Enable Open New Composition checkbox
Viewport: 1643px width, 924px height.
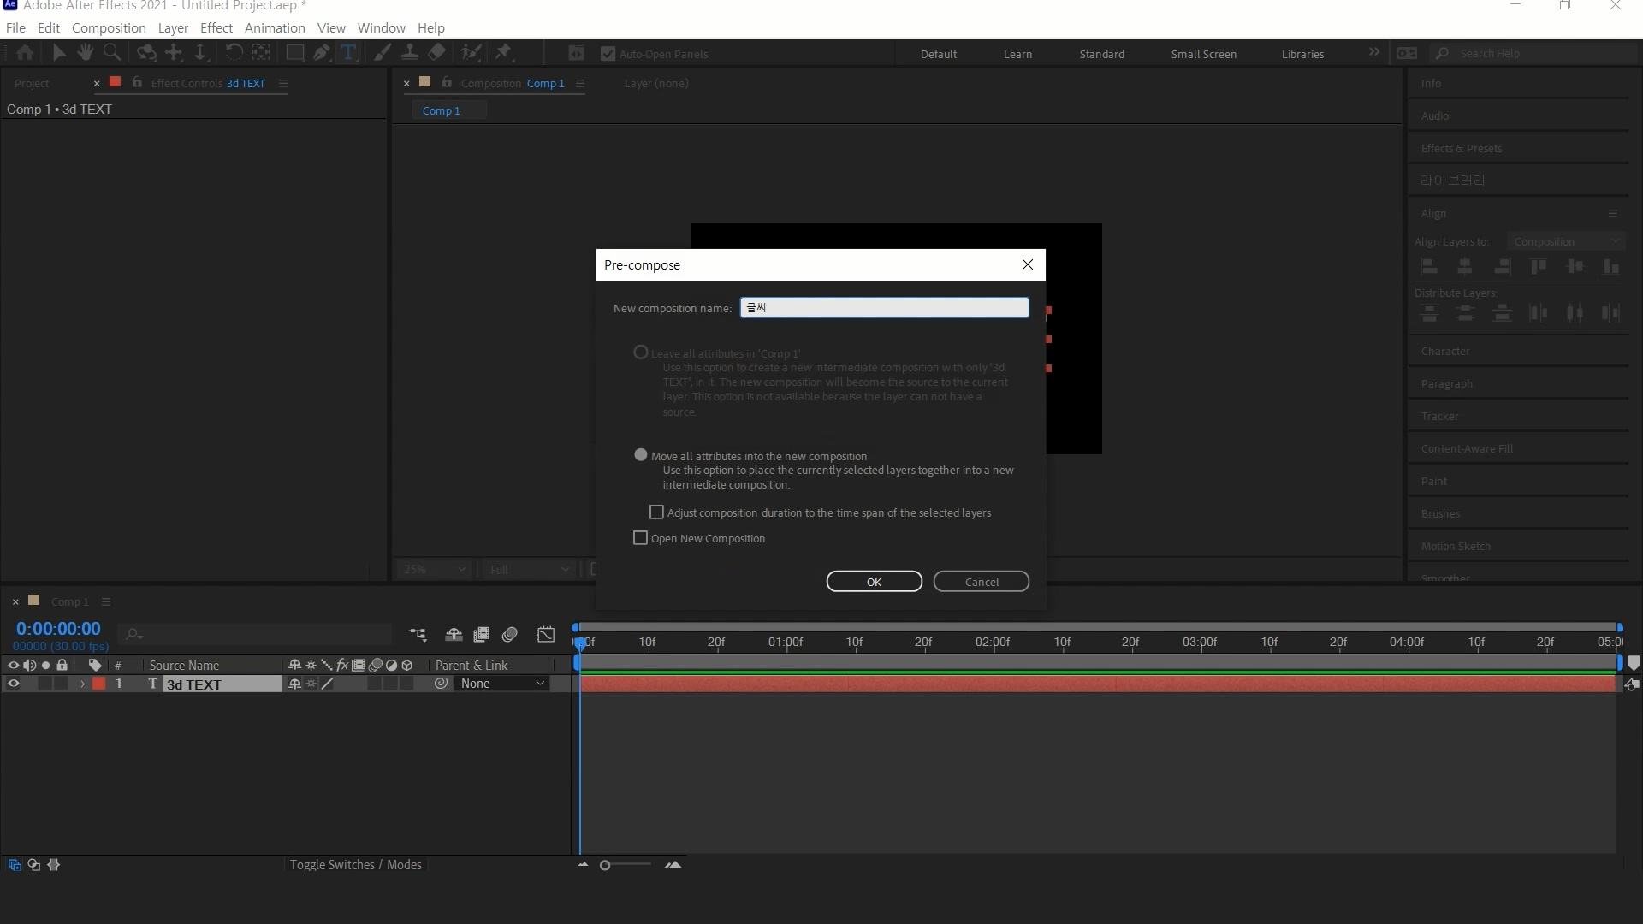(x=640, y=538)
